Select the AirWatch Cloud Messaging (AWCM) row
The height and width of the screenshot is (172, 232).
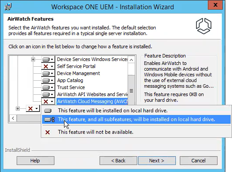pos(92,101)
